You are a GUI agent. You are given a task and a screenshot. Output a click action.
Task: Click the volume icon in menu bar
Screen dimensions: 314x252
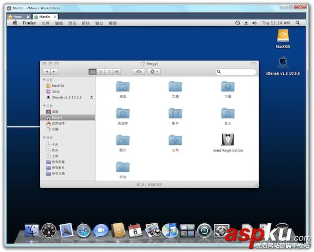(x=254, y=23)
